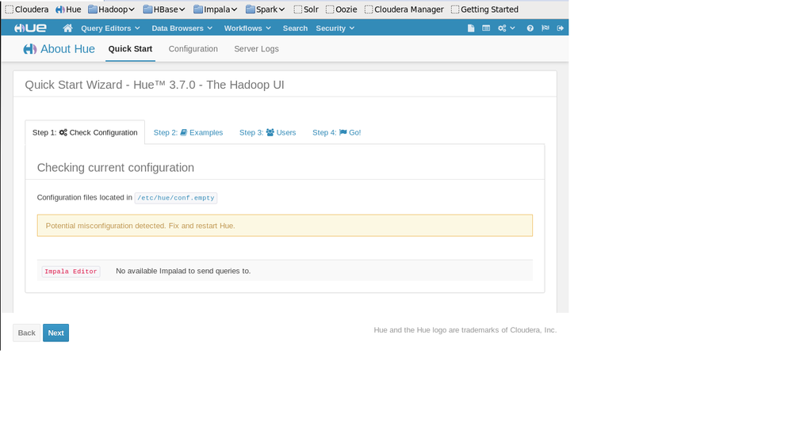This screenshot has height=445, width=792.
Task: Click 'No available Impalad' message text
Action: tap(183, 271)
